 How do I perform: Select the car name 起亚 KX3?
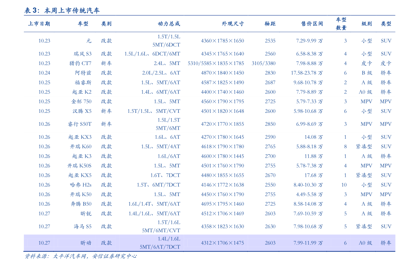[x=80, y=137]
